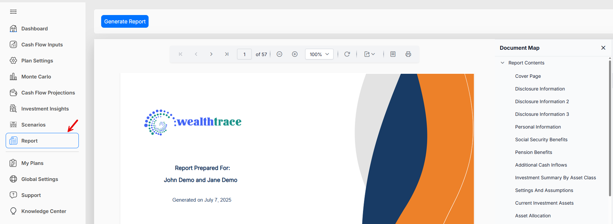Open Dashboard from the sidebar
The image size is (613, 224).
(34, 29)
